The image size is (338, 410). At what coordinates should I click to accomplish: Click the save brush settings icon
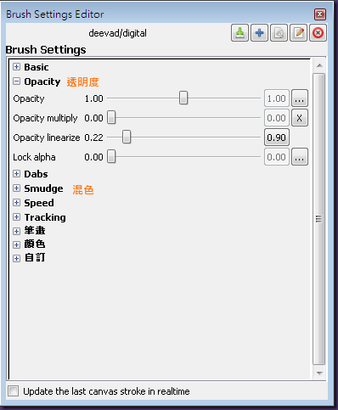[239, 33]
